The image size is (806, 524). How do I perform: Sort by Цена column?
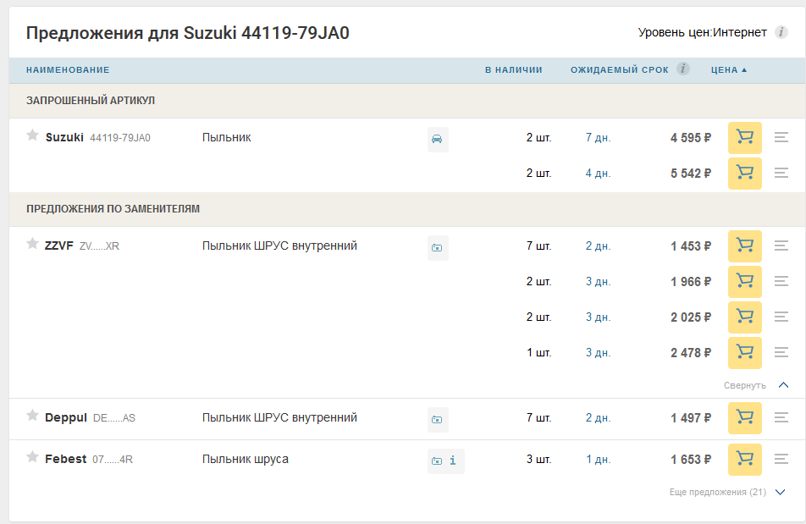coord(728,69)
